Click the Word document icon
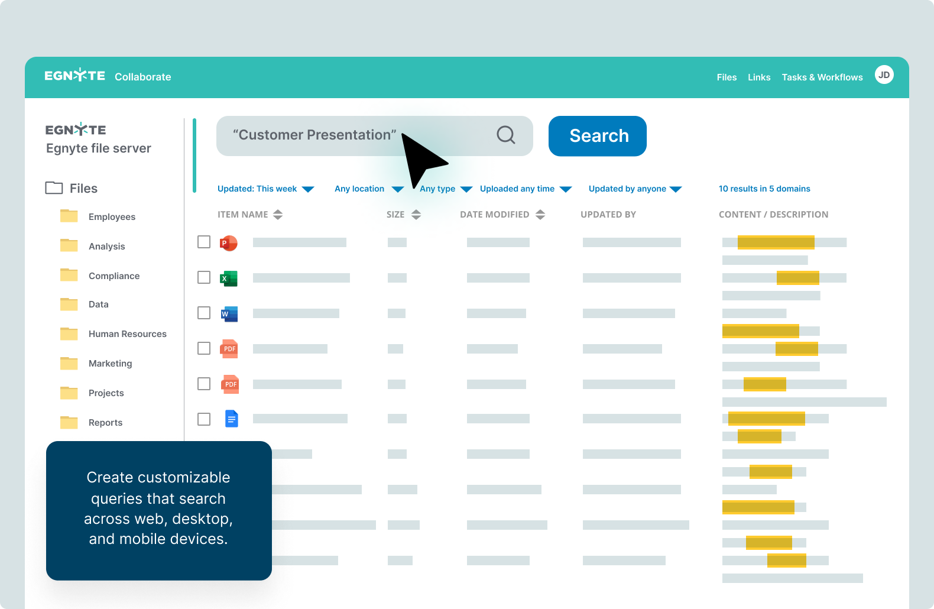This screenshot has height=609, width=934. point(229,314)
